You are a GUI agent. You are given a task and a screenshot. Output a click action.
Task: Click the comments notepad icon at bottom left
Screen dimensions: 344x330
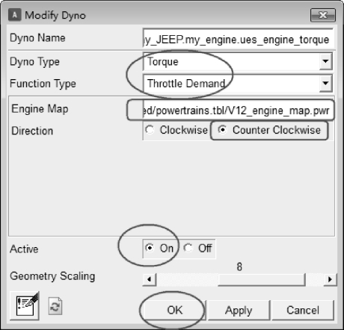[x=25, y=306]
